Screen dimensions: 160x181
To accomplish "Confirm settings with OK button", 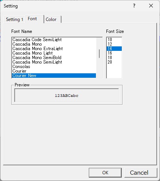I will 105,173.
